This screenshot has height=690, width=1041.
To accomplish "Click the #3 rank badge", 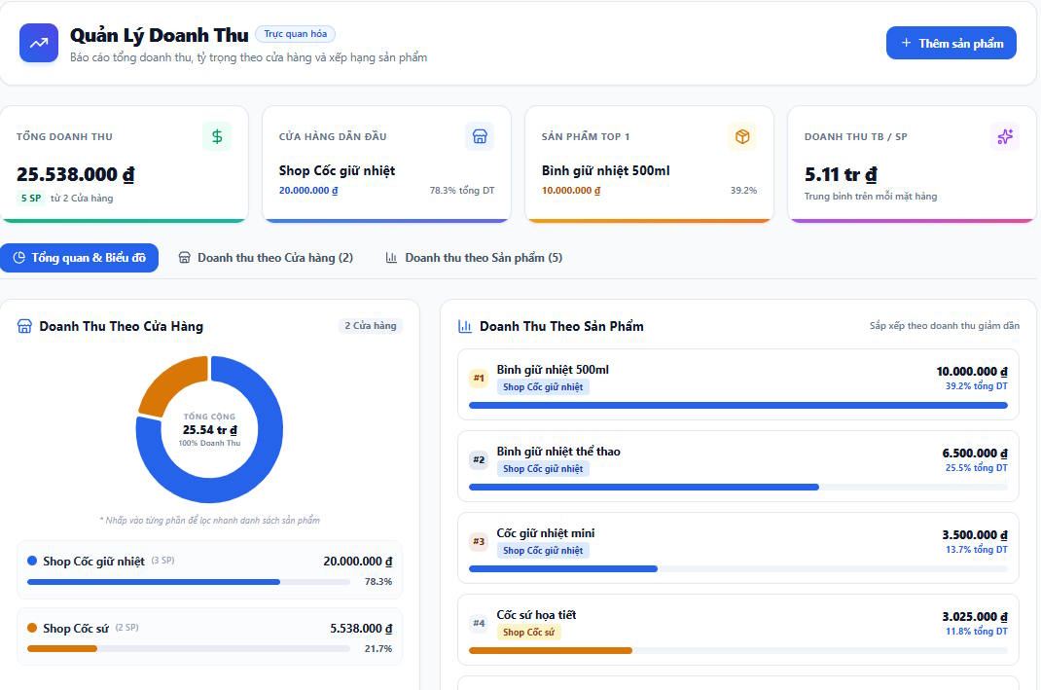I will [479, 541].
